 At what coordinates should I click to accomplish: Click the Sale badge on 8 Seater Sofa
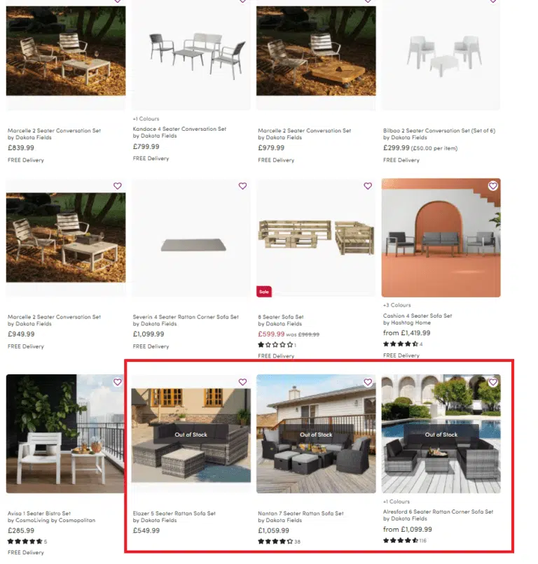264,292
